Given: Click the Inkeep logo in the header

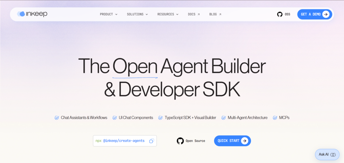Looking at the screenshot, I should [32, 14].
